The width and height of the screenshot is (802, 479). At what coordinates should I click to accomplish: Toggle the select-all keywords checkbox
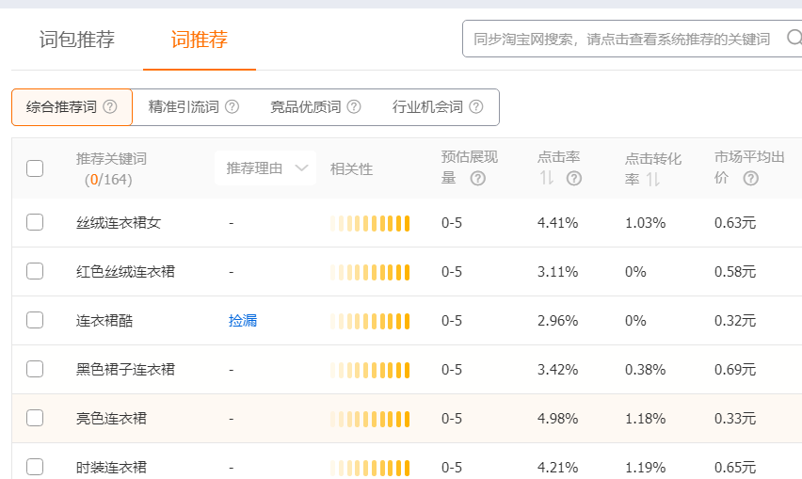35,168
